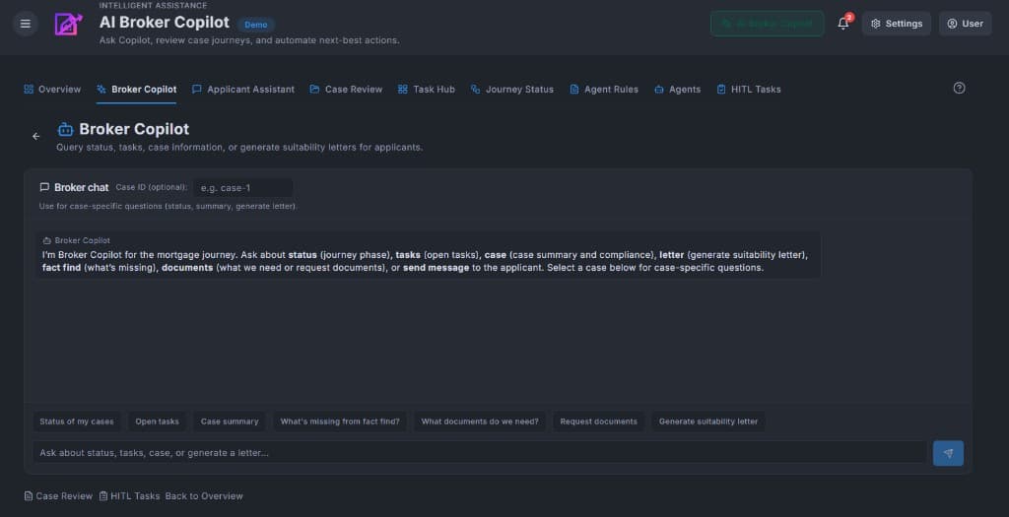This screenshot has height=517, width=1009.
Task: Click the 'Ask Copilot, review case journeys' subtitle
Action: (249, 39)
